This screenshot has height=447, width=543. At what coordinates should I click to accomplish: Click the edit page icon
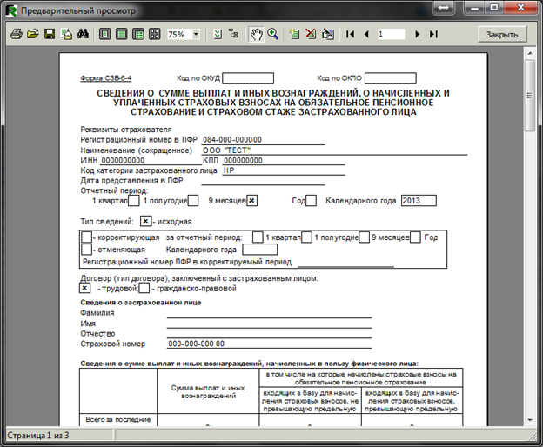(327, 34)
